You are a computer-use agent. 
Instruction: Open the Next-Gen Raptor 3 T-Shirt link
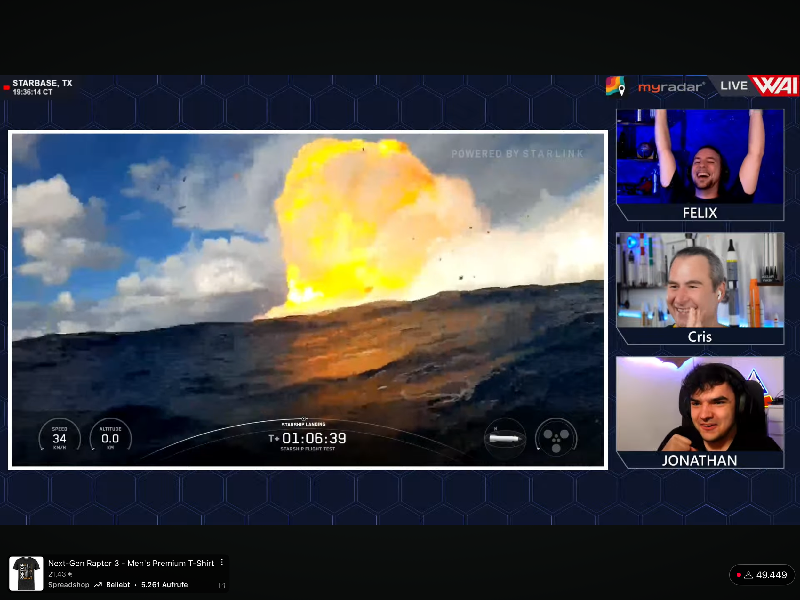tap(131, 563)
